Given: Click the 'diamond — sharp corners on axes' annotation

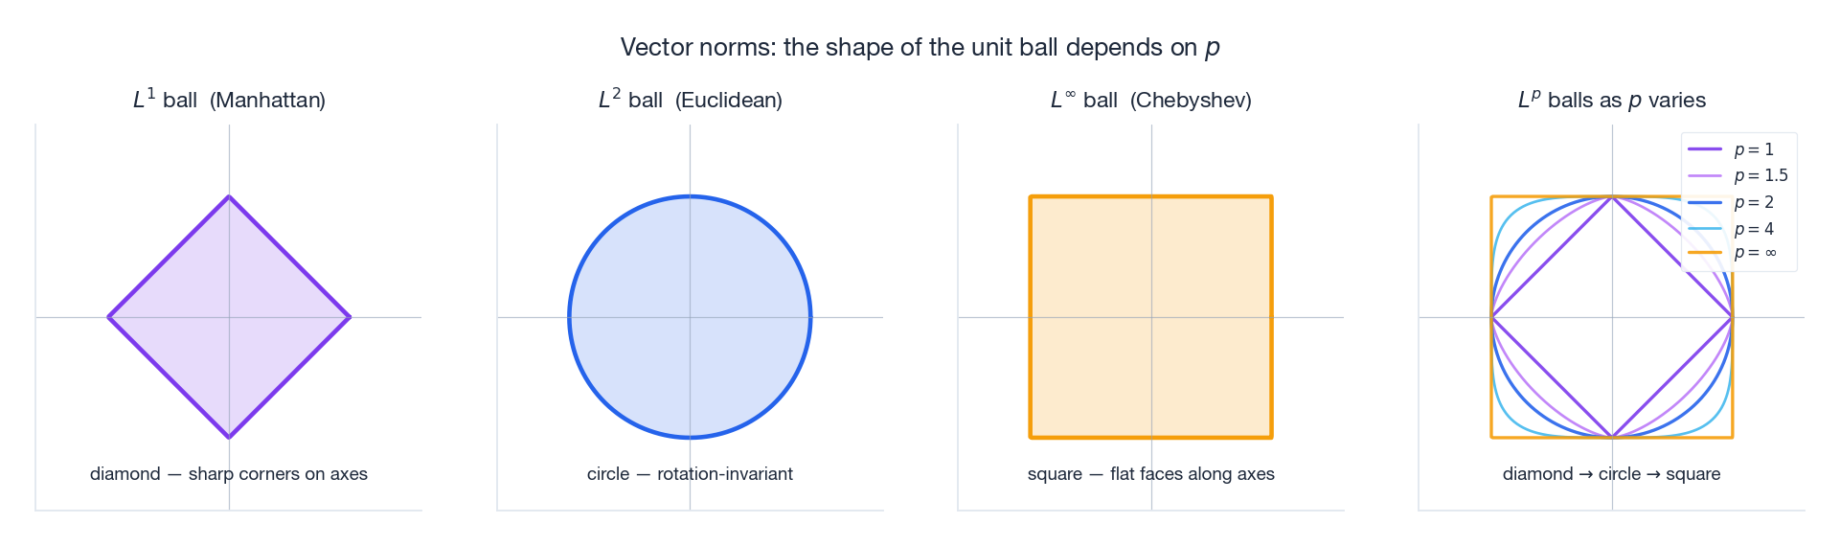Looking at the screenshot, I should [x=229, y=474].
